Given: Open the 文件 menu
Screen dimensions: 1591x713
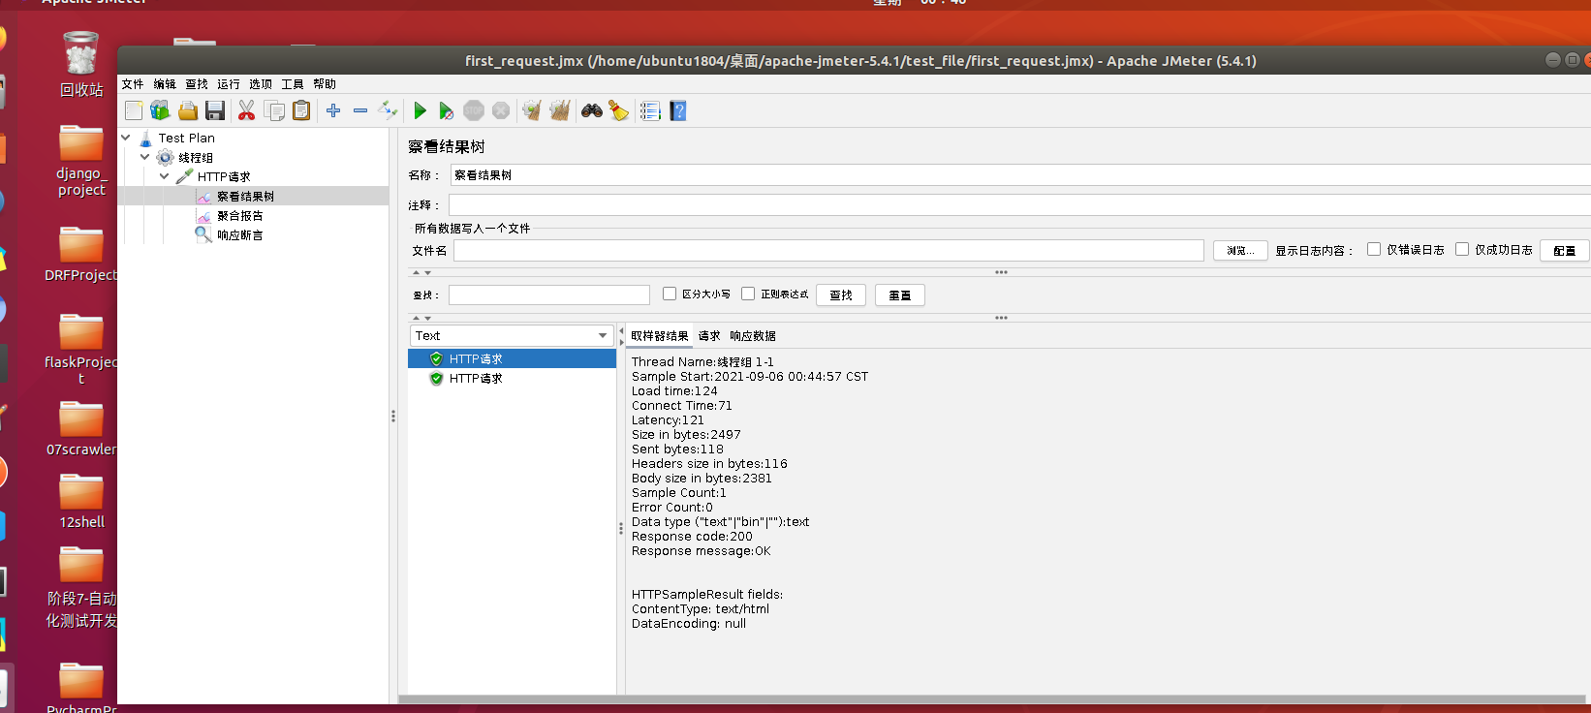Looking at the screenshot, I should (133, 84).
